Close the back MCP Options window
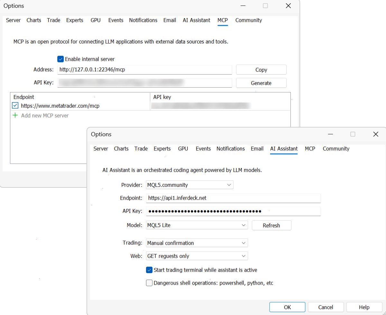386x315 pixels. tap(288, 6)
